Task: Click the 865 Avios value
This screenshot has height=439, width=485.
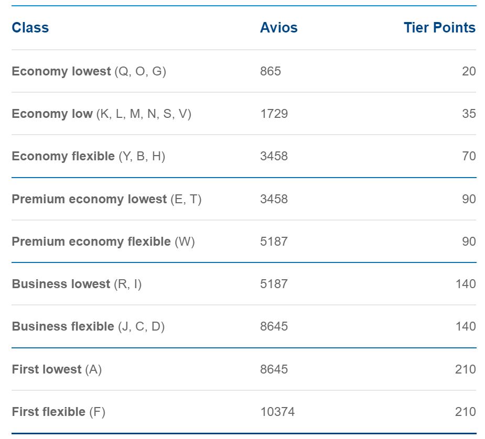Action: click(271, 71)
